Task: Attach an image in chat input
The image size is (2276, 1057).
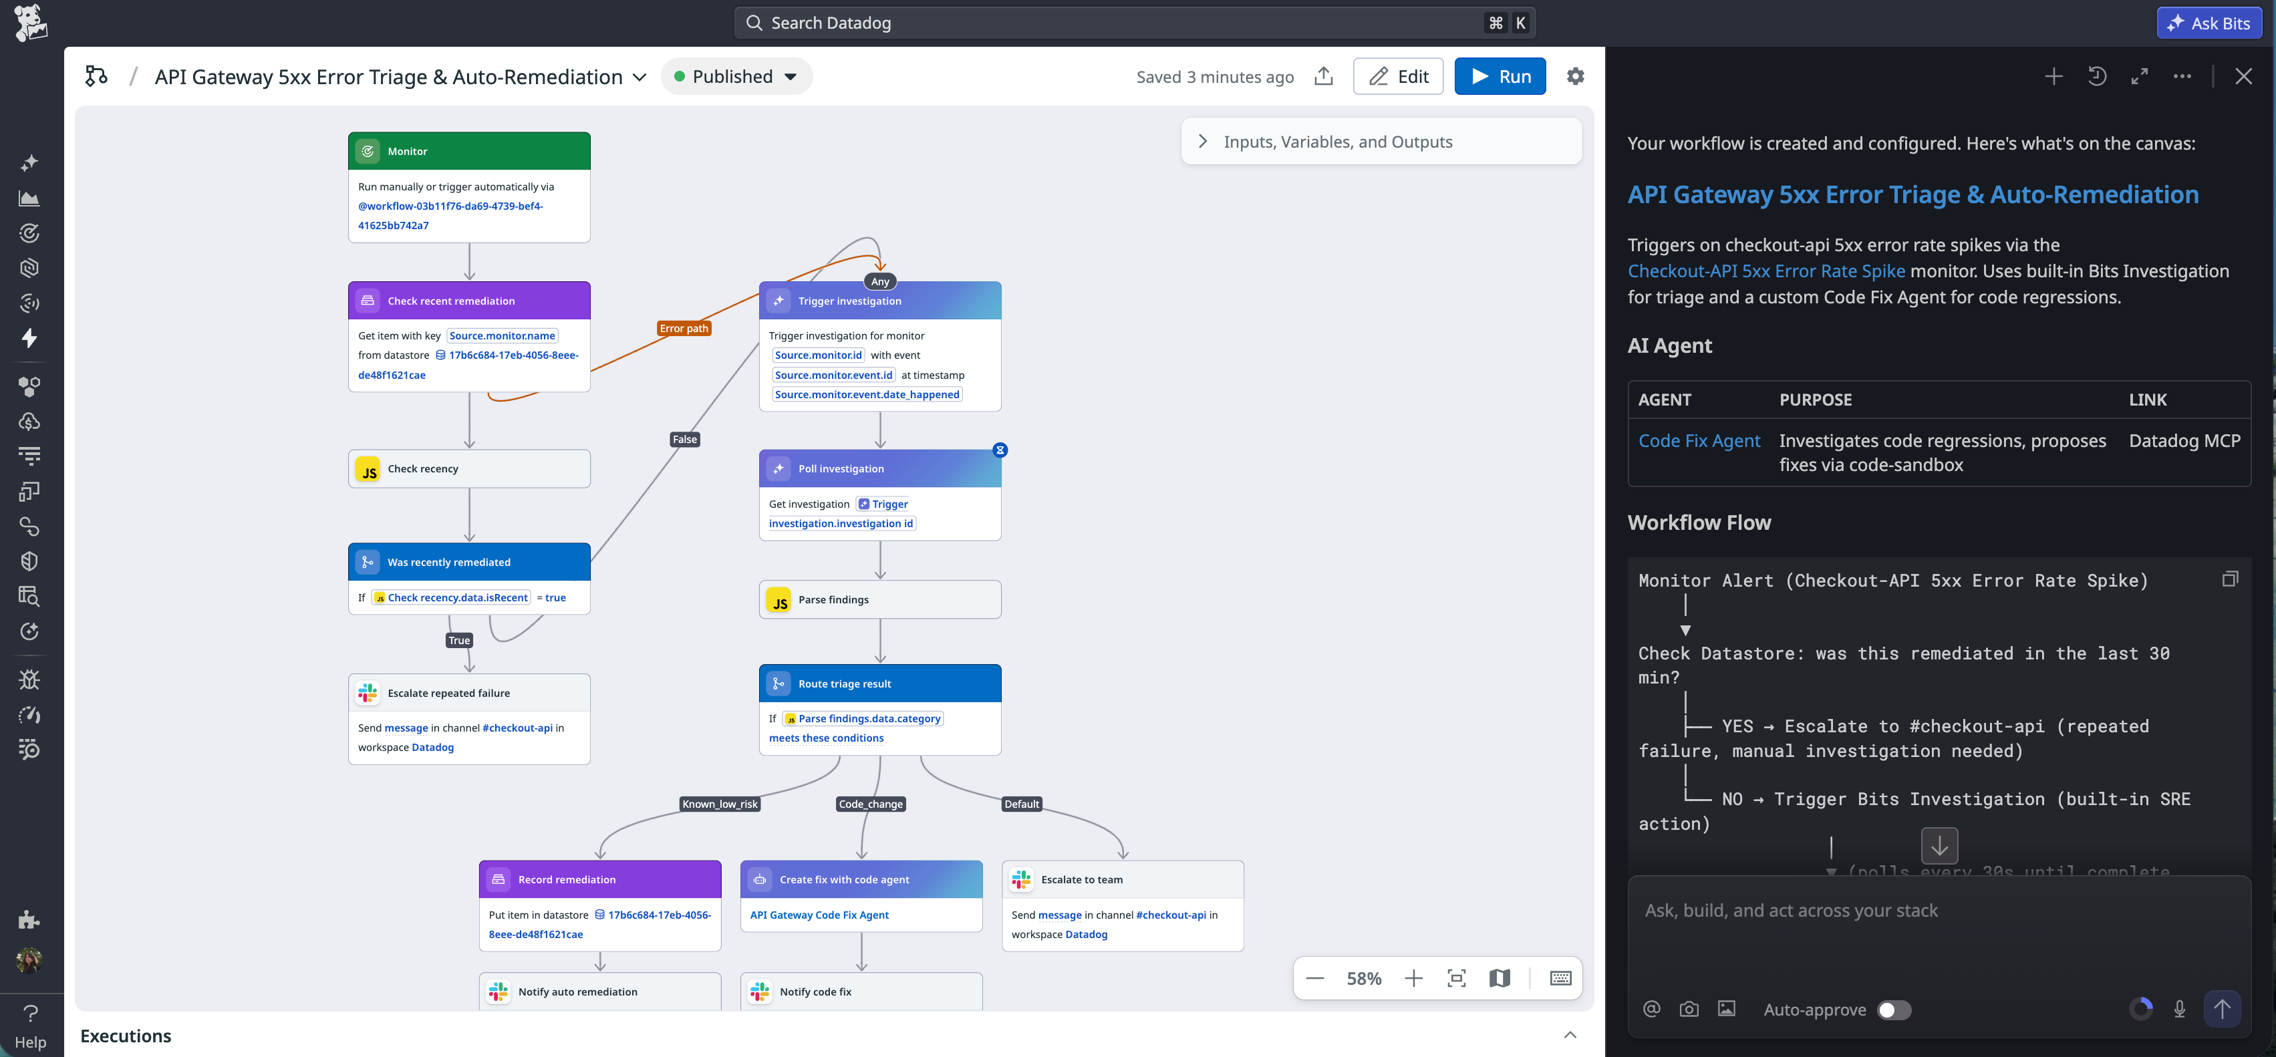Action: [1727, 1010]
